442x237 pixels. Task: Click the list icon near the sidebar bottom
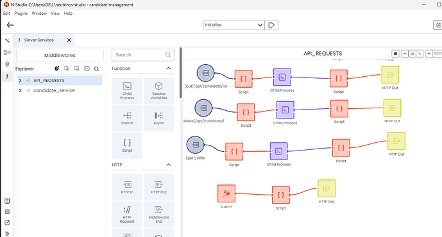tap(7, 201)
